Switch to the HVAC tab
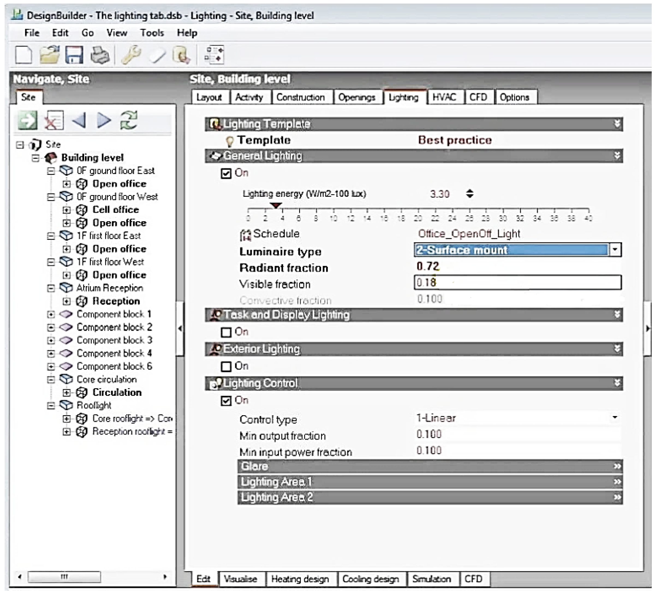The image size is (655, 592). click(x=444, y=97)
